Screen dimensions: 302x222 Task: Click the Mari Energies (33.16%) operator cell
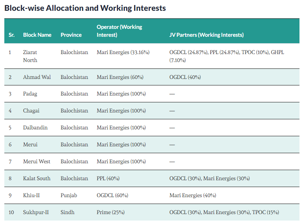(123, 52)
